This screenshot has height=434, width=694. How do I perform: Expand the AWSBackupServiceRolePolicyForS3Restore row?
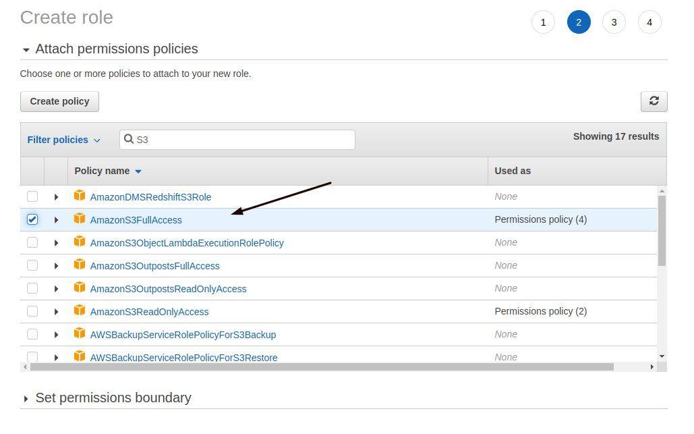pos(56,357)
